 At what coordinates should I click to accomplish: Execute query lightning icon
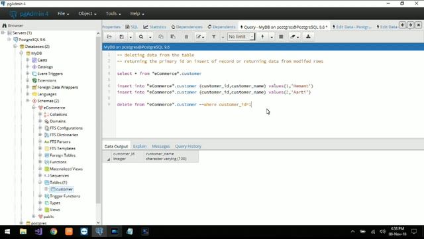262,37
